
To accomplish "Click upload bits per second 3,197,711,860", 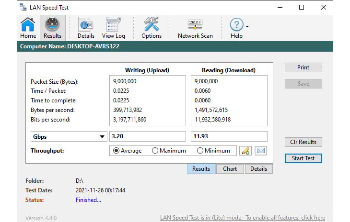I will tap(129, 120).
